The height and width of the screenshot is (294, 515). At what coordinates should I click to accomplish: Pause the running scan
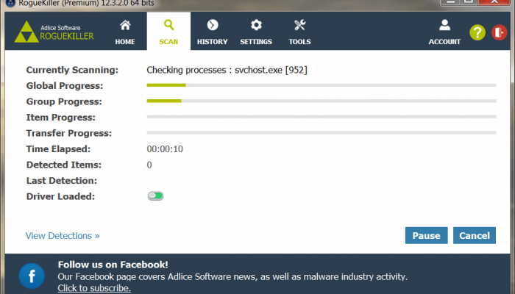click(426, 235)
